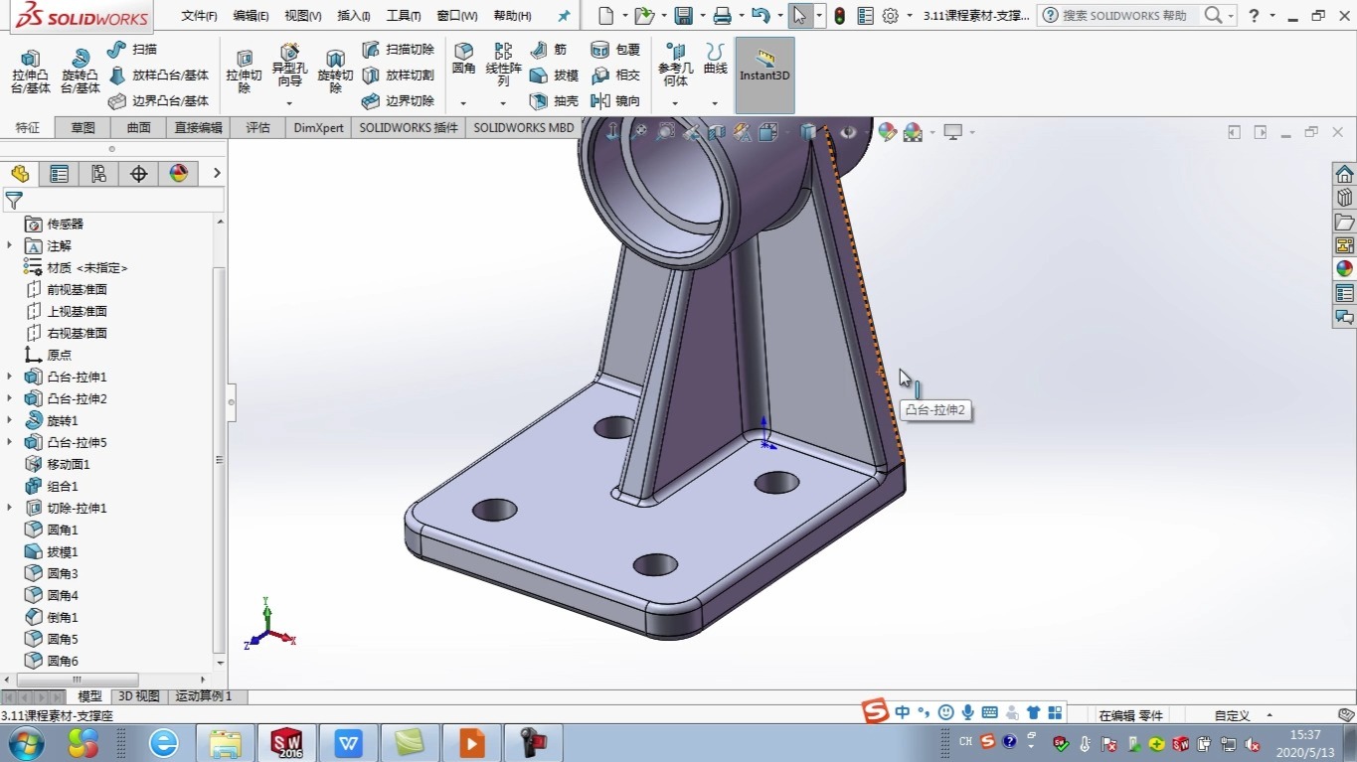Open the DisplayManager tab icon
This screenshot has width=1357, height=762.
179,174
